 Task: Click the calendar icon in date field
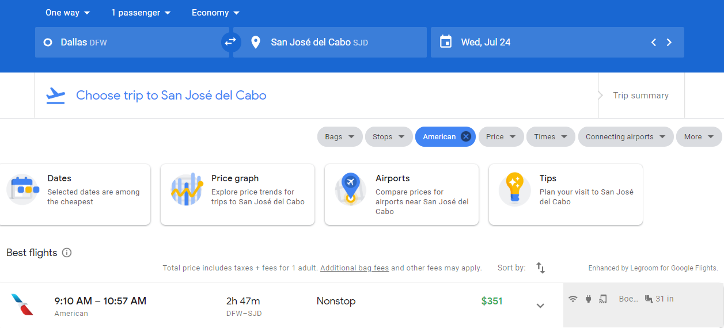pyautogui.click(x=446, y=42)
